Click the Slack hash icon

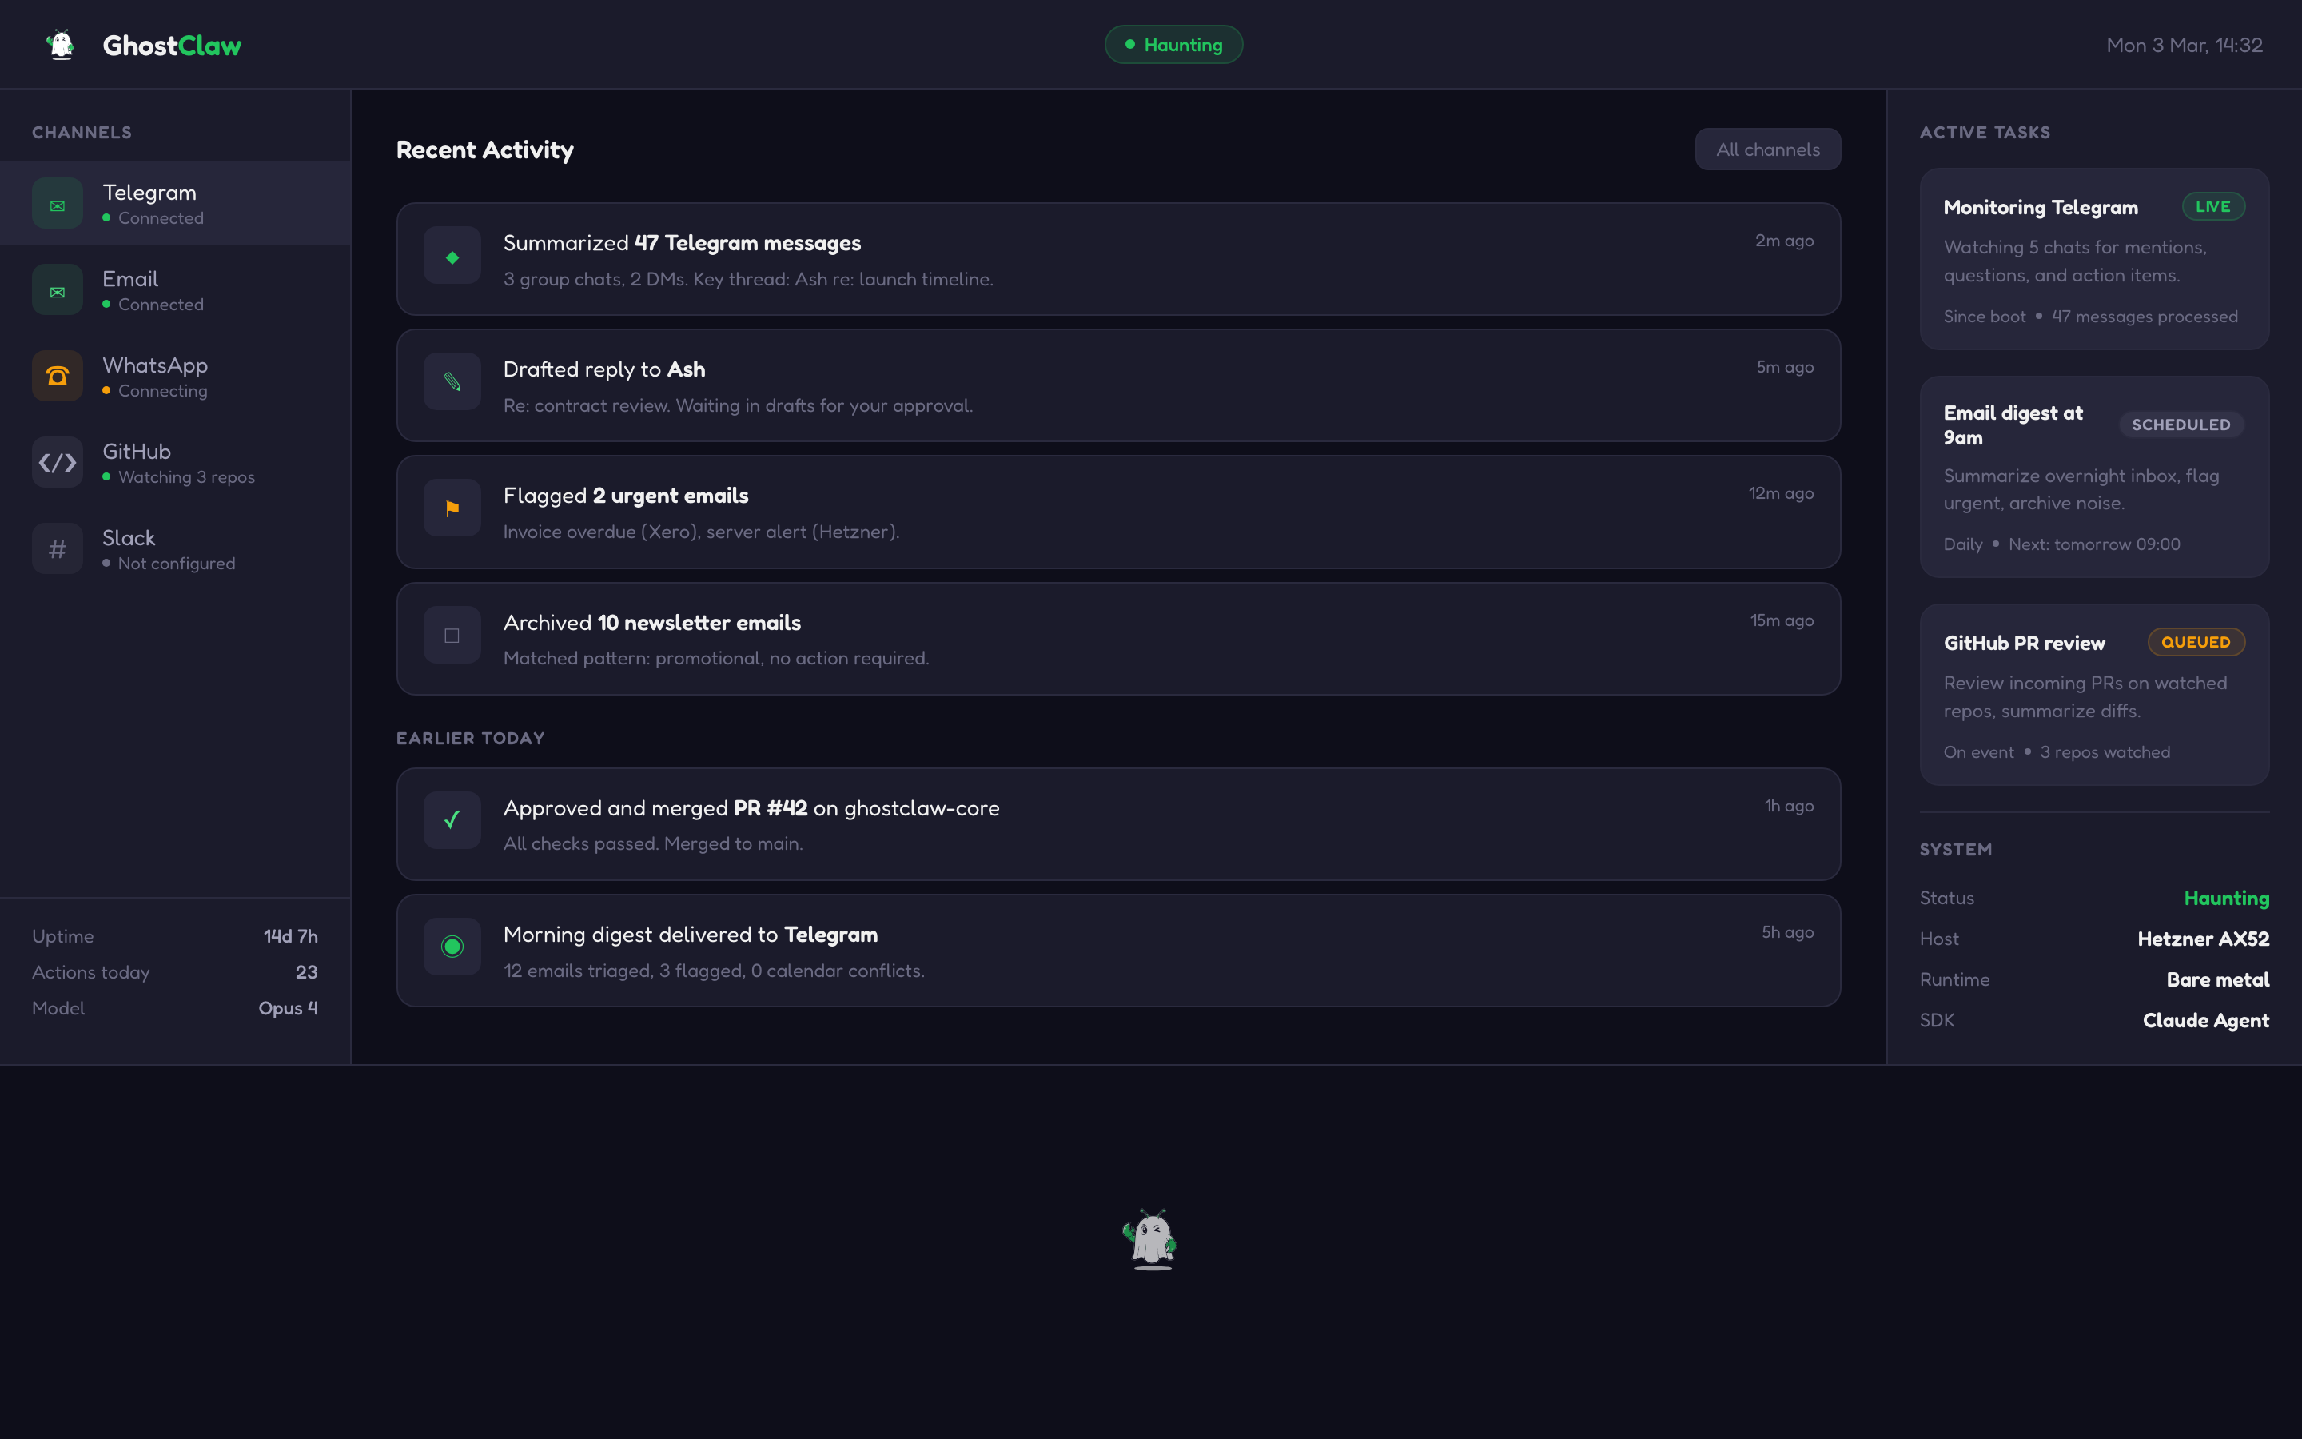click(x=57, y=548)
